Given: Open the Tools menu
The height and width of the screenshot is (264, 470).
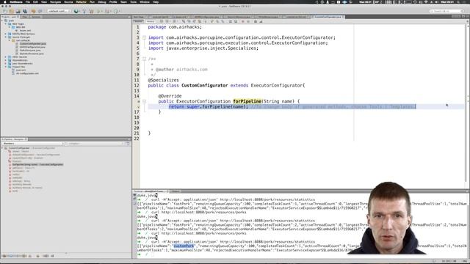Looking at the screenshot, I should pyautogui.click(x=134, y=1).
